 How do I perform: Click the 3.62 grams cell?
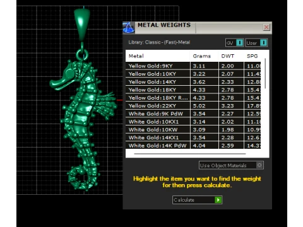(204, 82)
